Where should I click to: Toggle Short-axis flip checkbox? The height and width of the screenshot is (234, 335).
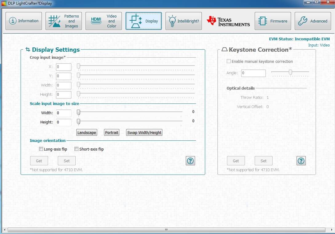coord(76,149)
